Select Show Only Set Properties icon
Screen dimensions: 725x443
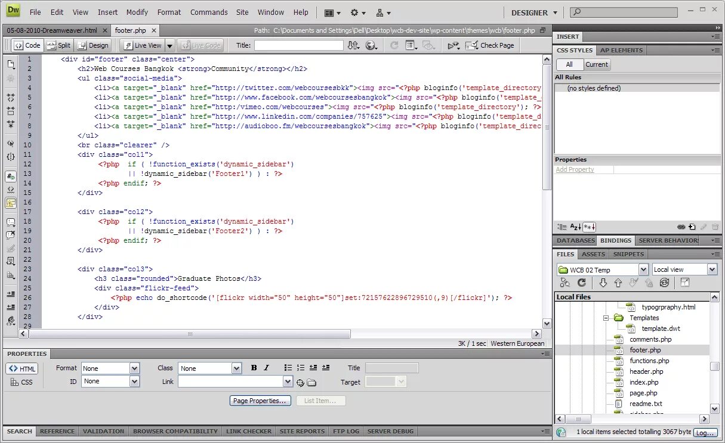(590, 227)
